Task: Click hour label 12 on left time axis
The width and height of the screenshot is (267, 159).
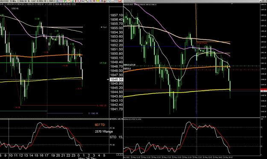Action: (21, 155)
